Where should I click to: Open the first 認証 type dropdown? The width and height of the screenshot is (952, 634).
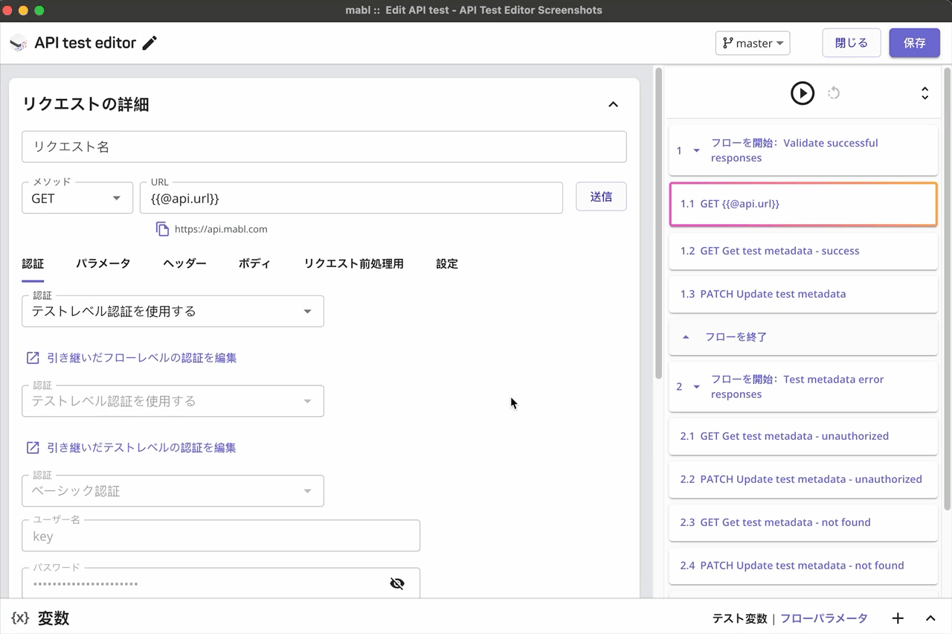click(173, 311)
